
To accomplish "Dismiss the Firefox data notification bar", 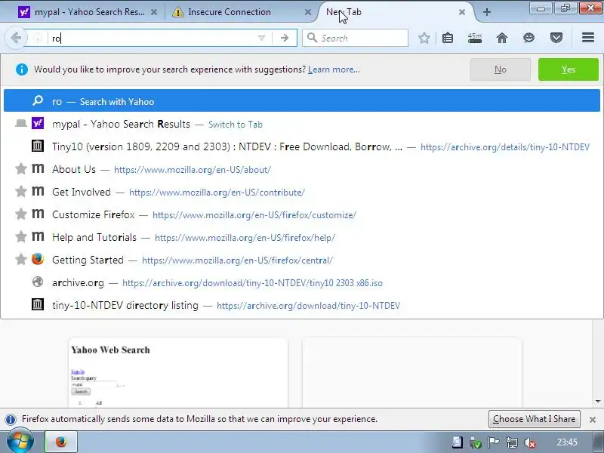I will [x=593, y=420].
